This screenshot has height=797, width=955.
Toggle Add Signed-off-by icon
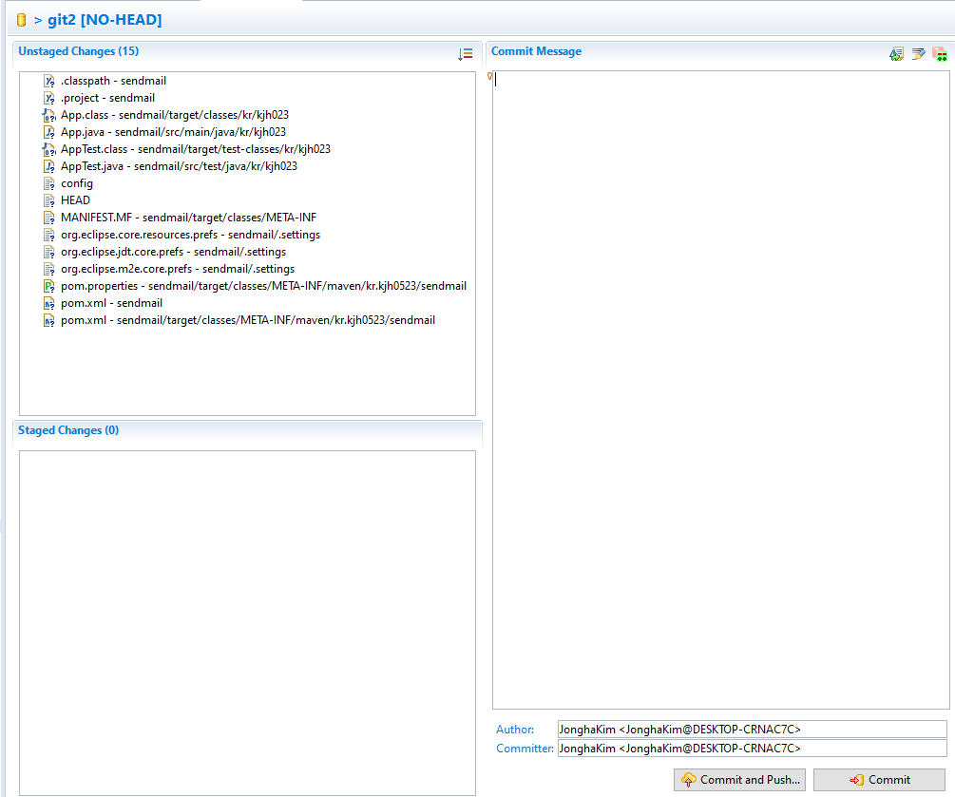point(919,54)
